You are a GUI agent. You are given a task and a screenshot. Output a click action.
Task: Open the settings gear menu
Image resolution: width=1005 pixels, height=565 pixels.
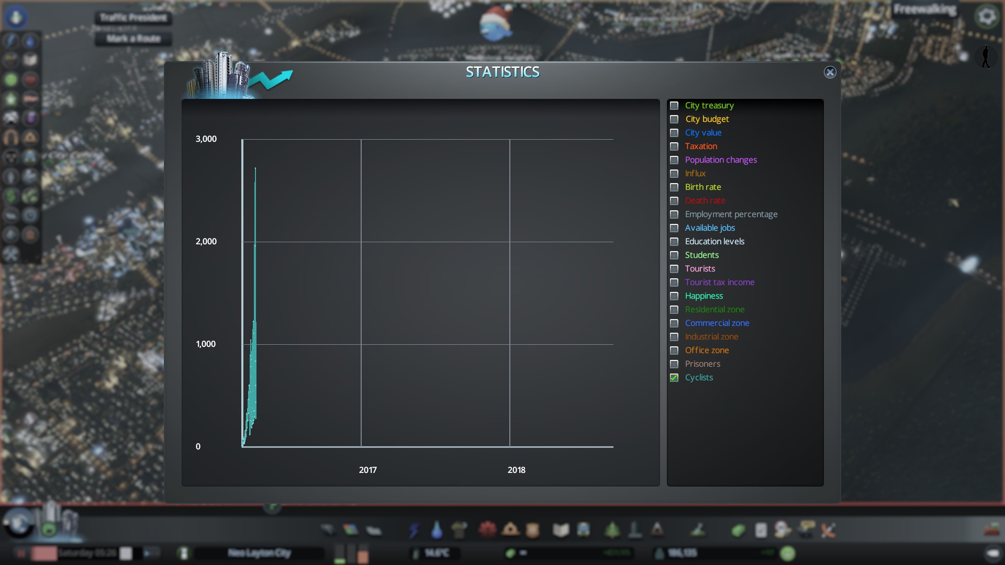(987, 17)
